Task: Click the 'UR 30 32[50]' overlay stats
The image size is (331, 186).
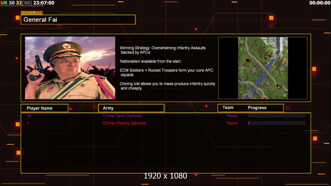Action: [16, 3]
